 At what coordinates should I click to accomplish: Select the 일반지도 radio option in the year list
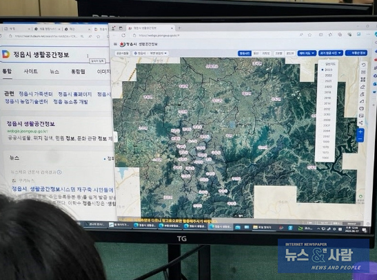click(329, 64)
